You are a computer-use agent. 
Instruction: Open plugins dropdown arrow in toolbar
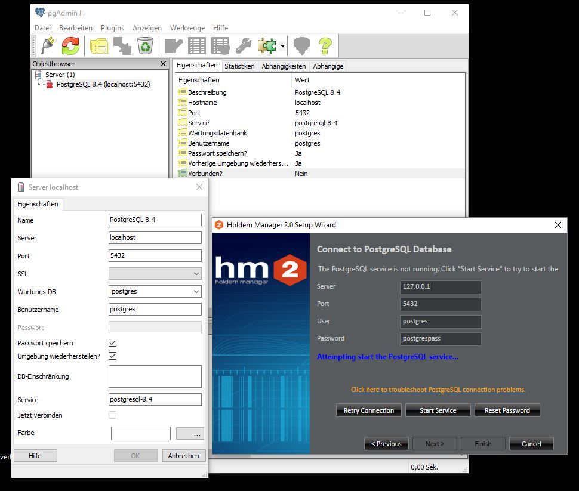coord(282,46)
